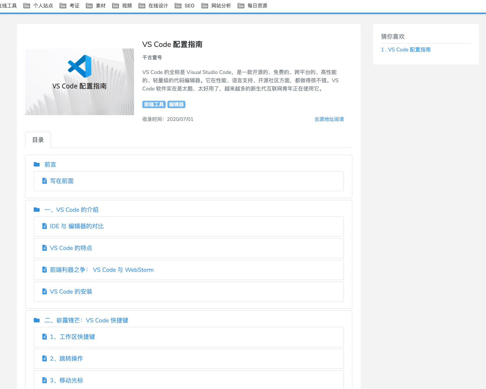Click document icon next to IDE 与 编辑器的对比
The height and width of the screenshot is (389, 486).
[x=45, y=226]
